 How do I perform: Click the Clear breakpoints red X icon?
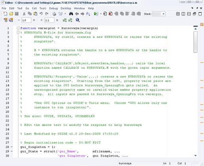pyautogui.click(x=110, y=14)
